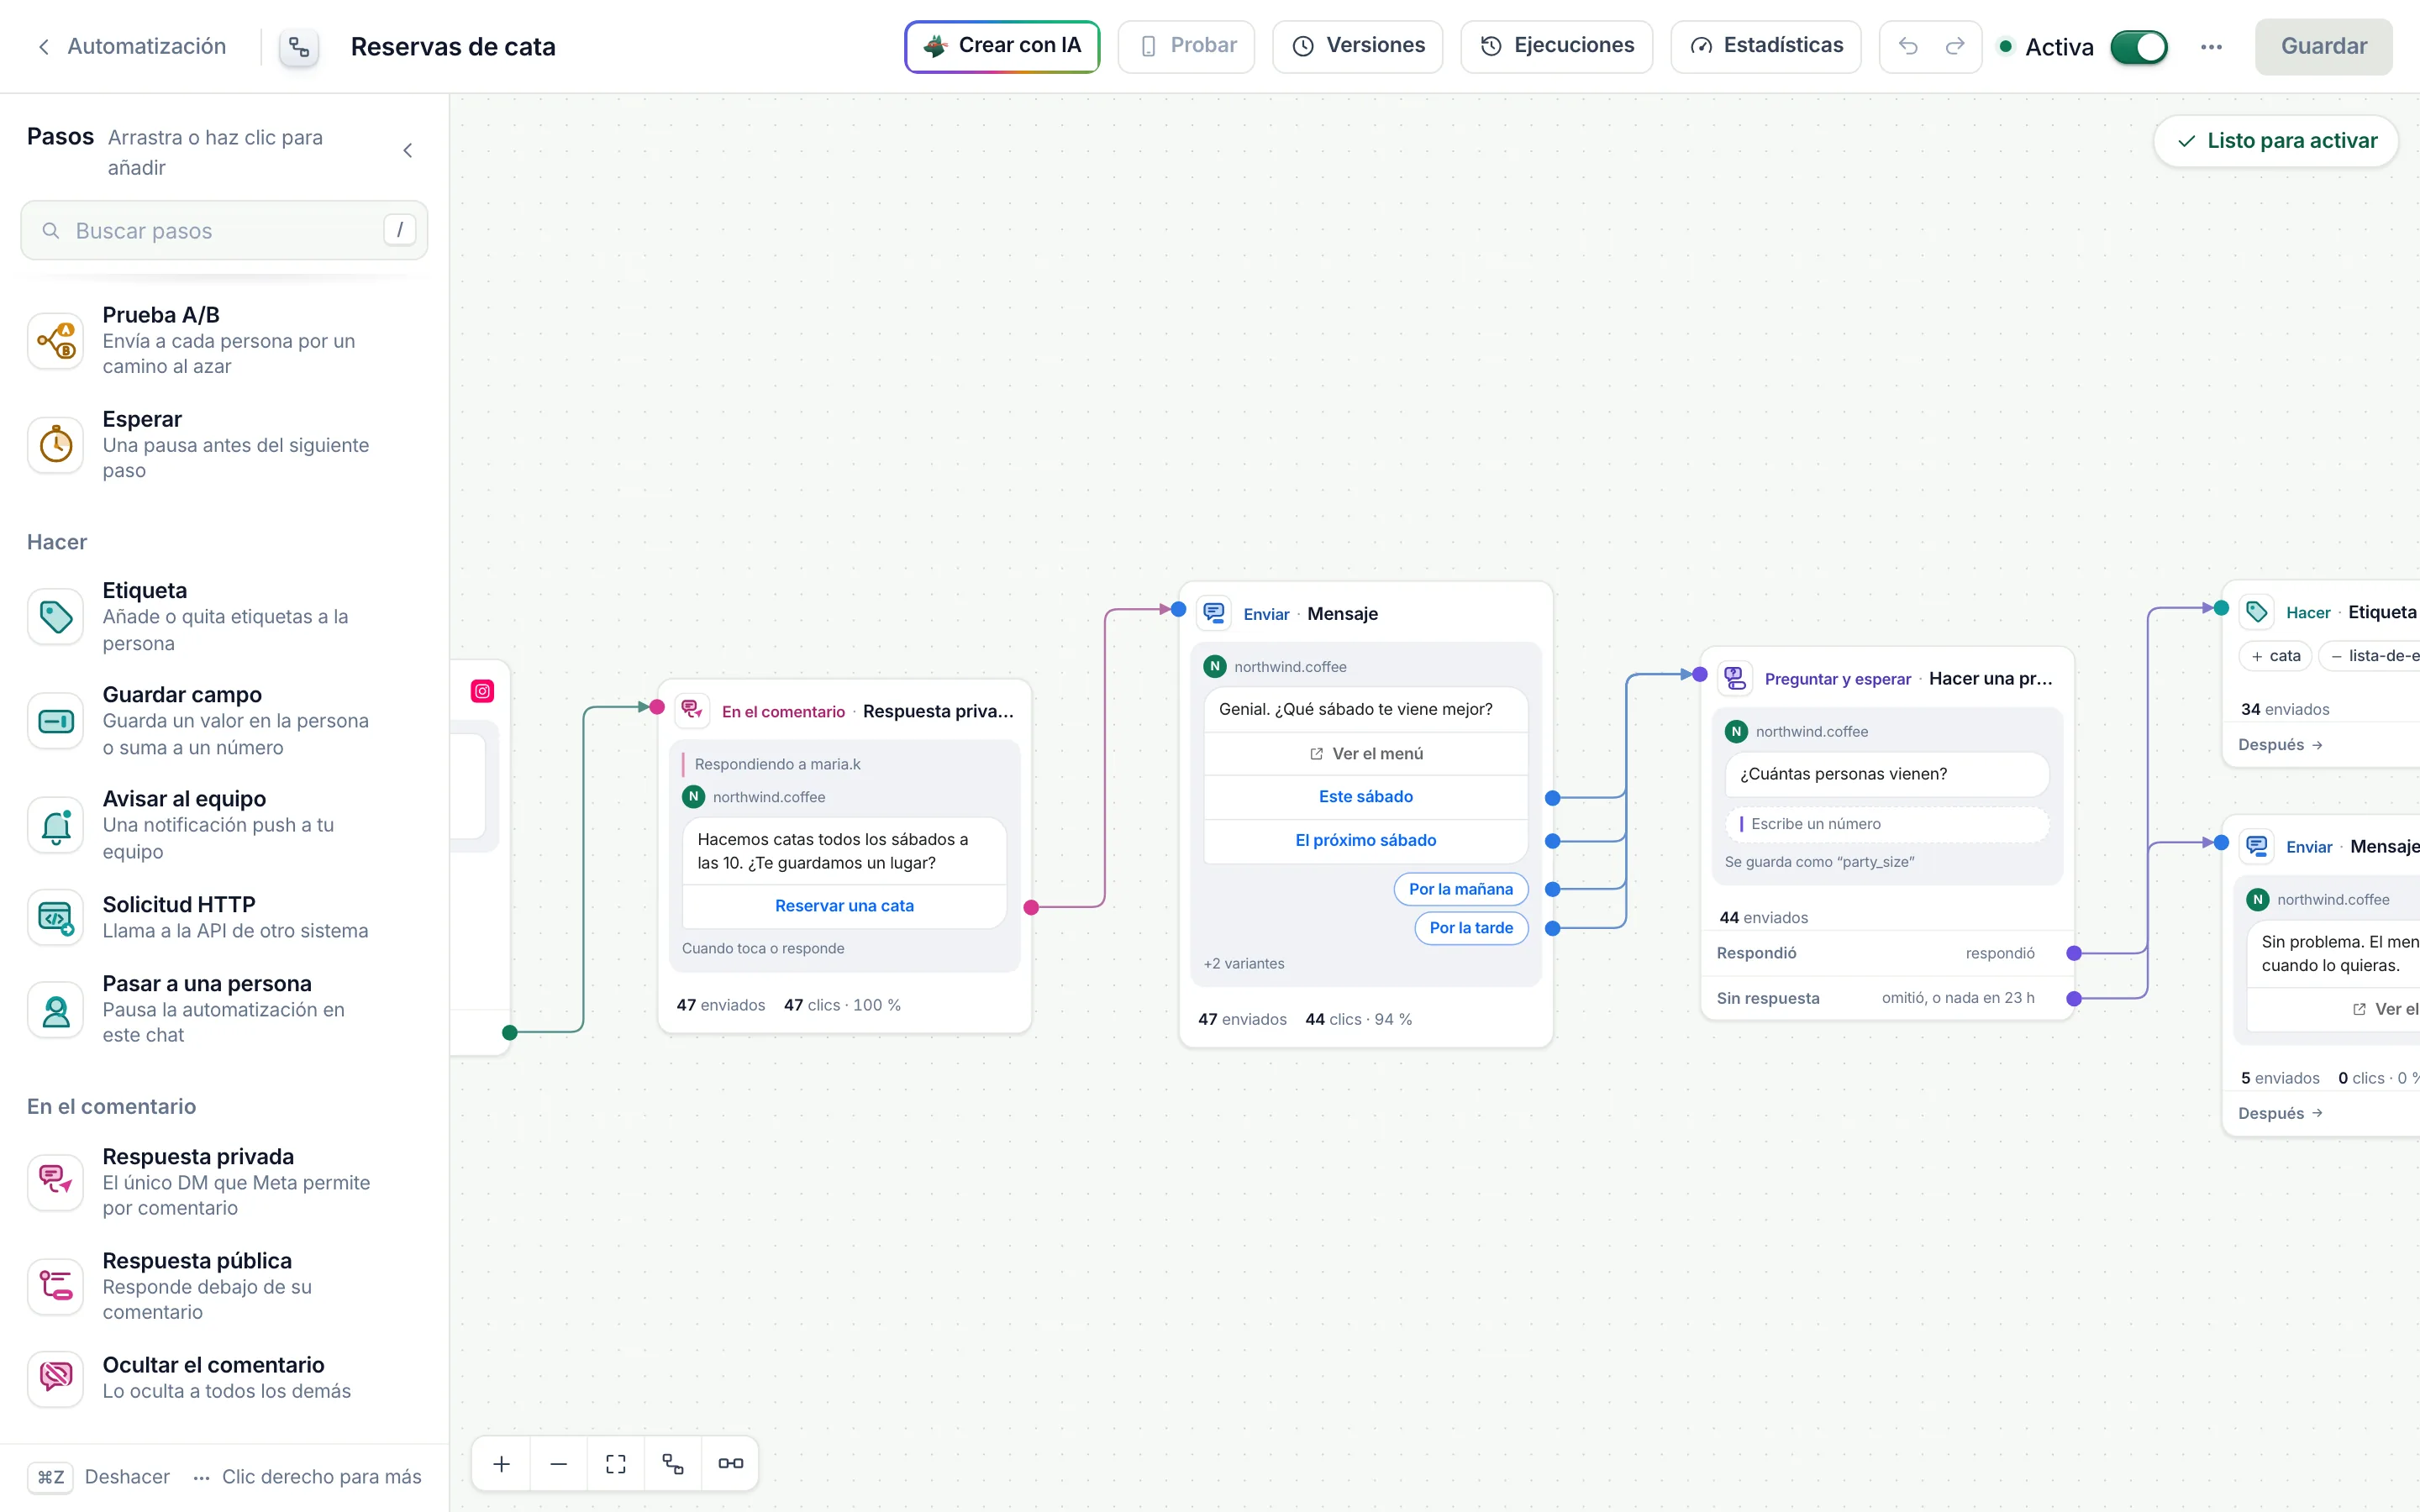
Task: Expand Después on the Etiqueta node
Action: 2280,745
